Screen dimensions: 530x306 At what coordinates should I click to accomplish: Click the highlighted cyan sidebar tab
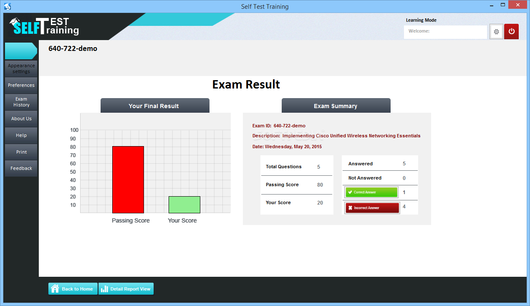21,51
